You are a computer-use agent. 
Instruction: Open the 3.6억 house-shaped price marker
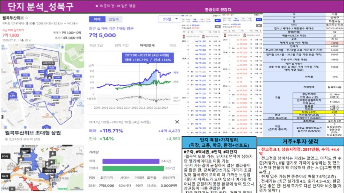12,96
